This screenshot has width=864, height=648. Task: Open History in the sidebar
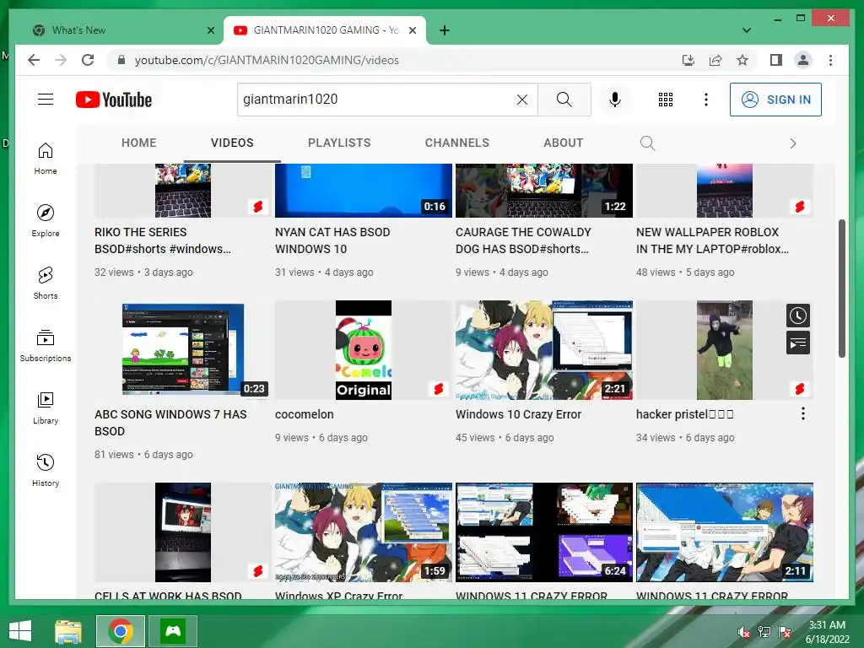(46, 470)
